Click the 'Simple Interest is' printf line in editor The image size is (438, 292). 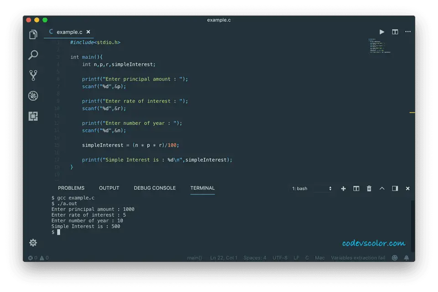[x=157, y=160]
